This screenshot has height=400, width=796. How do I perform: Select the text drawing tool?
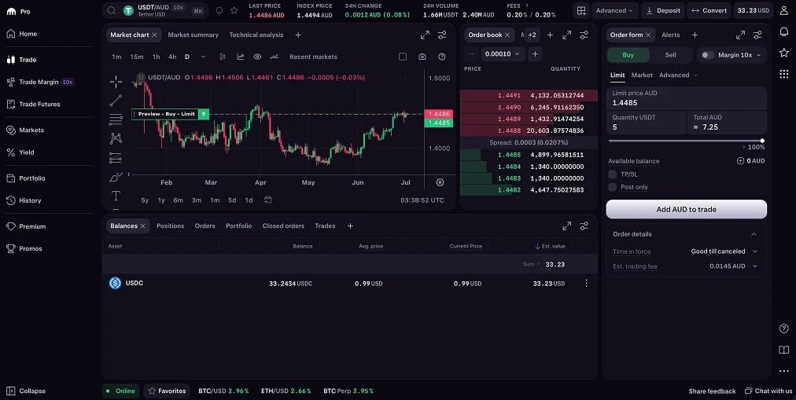116,196
